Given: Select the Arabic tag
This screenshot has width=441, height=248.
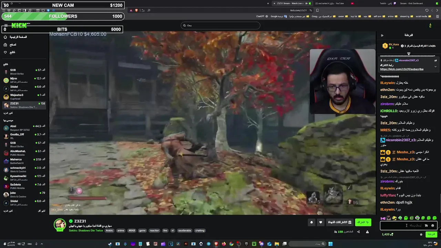Looking at the screenshot, I should click(110, 230).
